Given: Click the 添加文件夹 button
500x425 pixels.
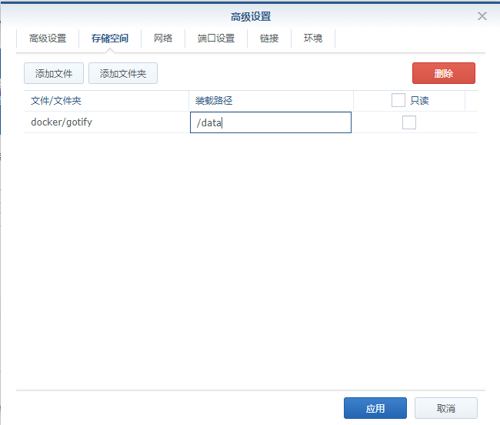Looking at the screenshot, I should 123,73.
